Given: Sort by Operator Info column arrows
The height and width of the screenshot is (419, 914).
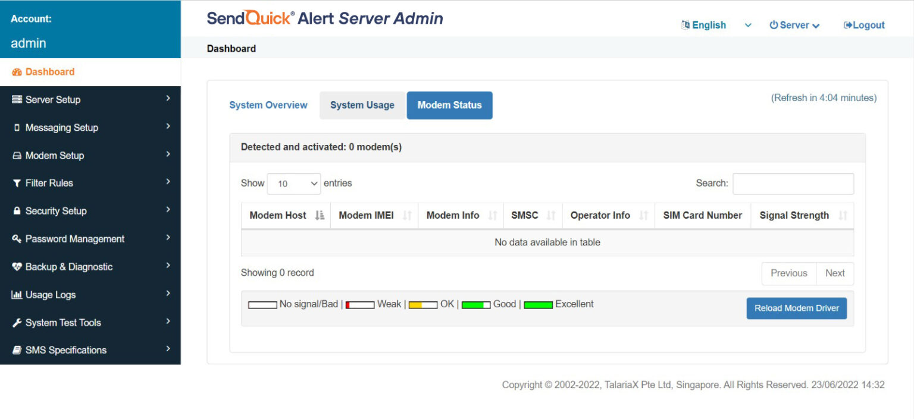Looking at the screenshot, I should (x=643, y=216).
